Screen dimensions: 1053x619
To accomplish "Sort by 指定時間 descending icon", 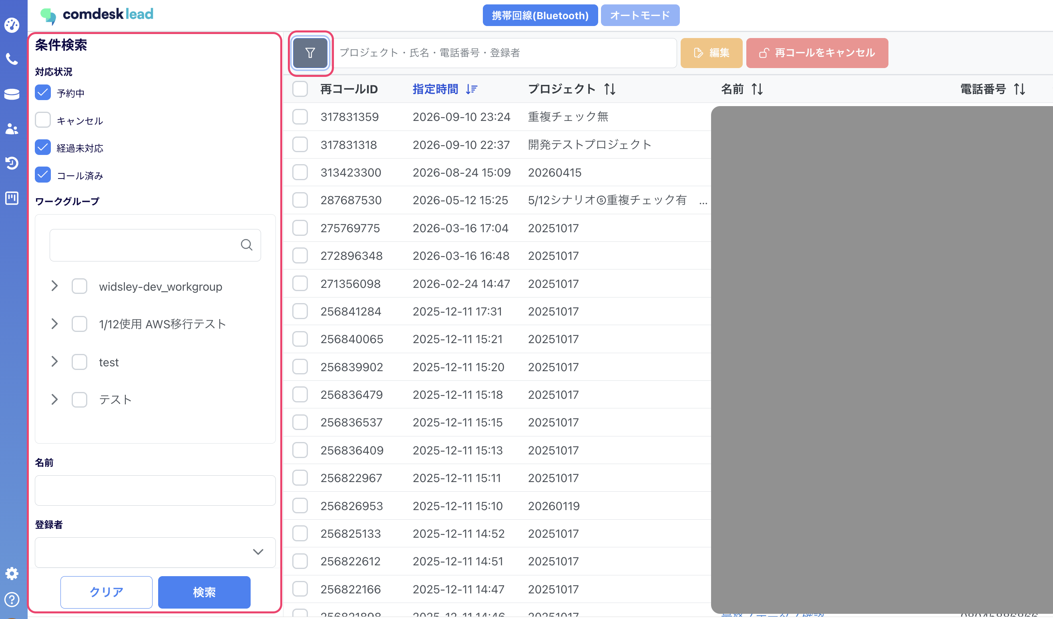I will coord(471,89).
